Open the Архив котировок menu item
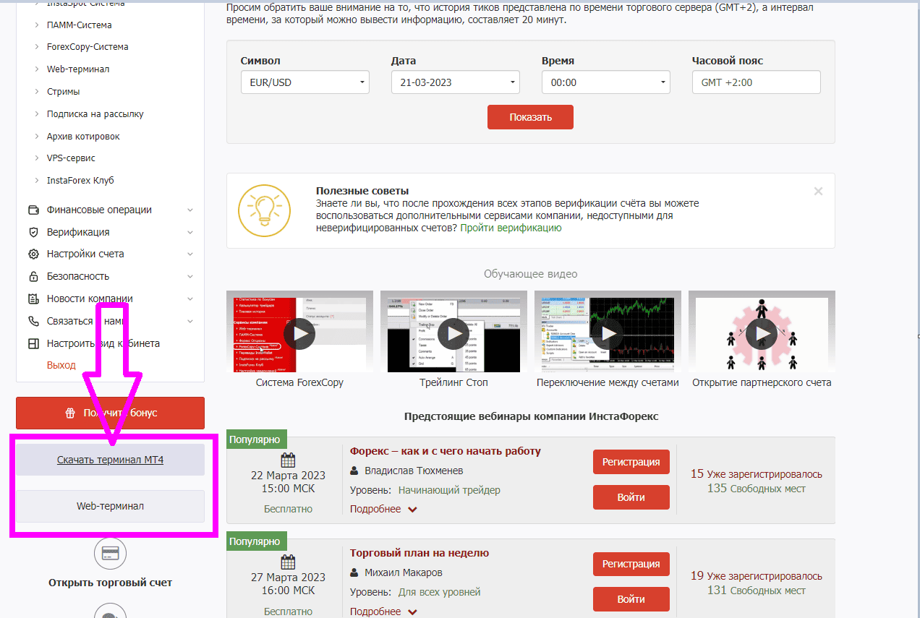This screenshot has width=920, height=618. 83,136
